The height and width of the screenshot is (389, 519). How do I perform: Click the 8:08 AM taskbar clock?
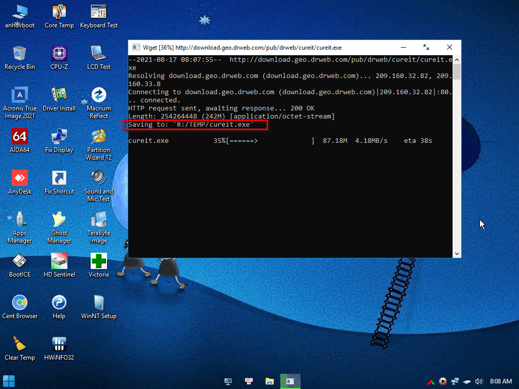point(501,381)
